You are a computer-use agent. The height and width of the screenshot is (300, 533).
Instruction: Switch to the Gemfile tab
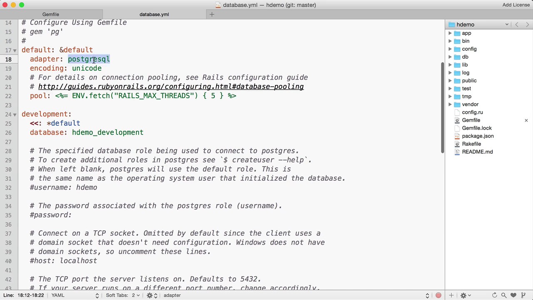[x=50, y=15]
